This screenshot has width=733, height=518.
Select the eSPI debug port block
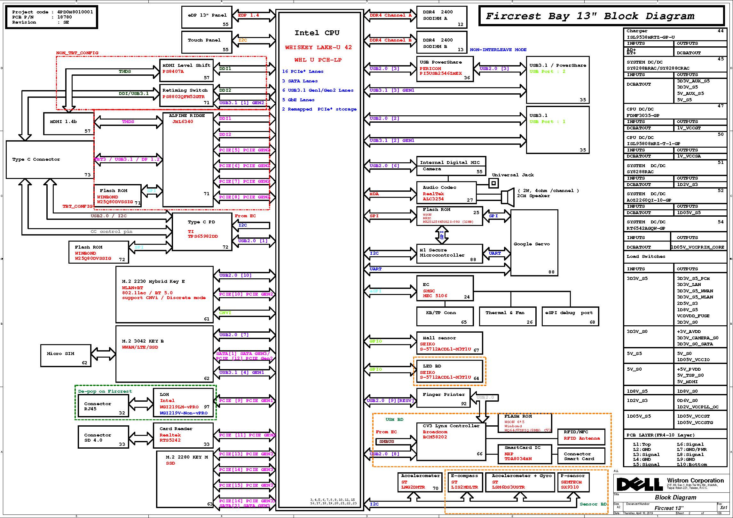(570, 316)
